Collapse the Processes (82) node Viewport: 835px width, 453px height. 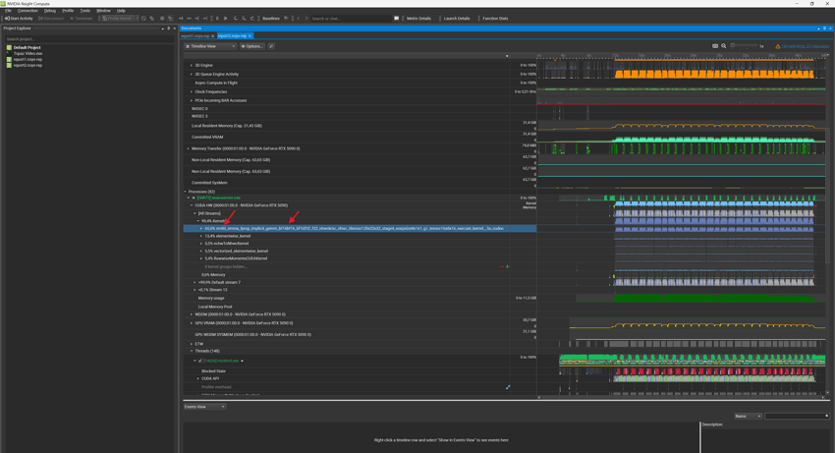186,192
